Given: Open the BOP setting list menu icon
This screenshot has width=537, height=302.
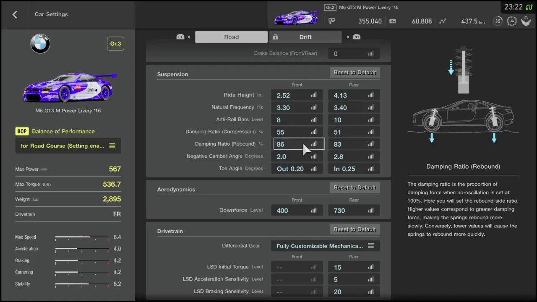Looking at the screenshot, I should [112, 146].
